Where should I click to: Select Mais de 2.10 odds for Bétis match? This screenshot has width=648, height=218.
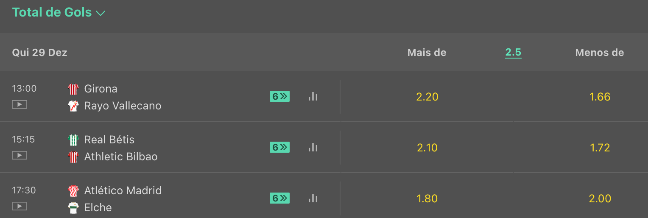pos(427,148)
